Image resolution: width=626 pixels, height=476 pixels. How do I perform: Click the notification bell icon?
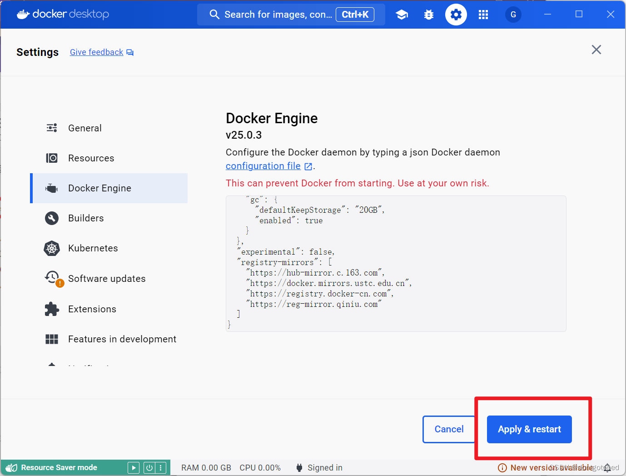(x=607, y=468)
